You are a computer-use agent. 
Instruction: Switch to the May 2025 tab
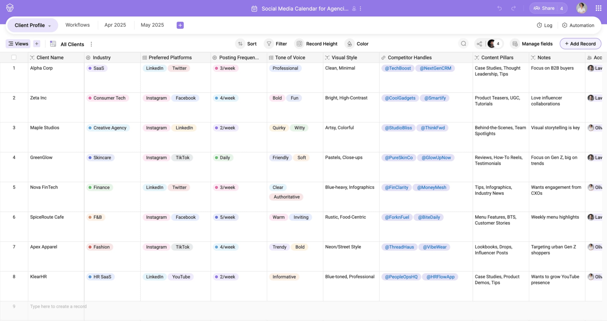point(152,25)
